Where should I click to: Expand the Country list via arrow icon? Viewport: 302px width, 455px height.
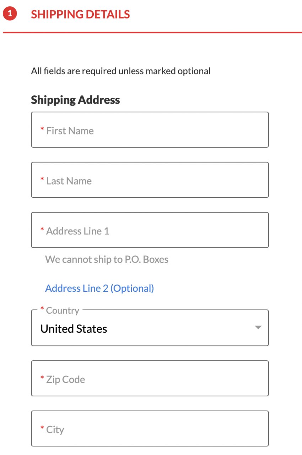point(258,328)
